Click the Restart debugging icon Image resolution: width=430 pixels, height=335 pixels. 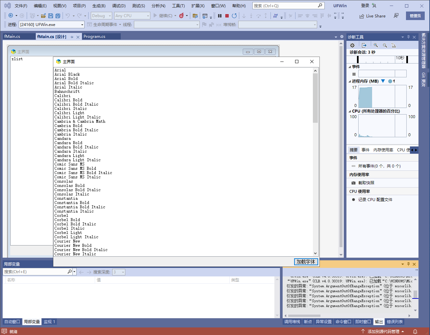pos(234,16)
